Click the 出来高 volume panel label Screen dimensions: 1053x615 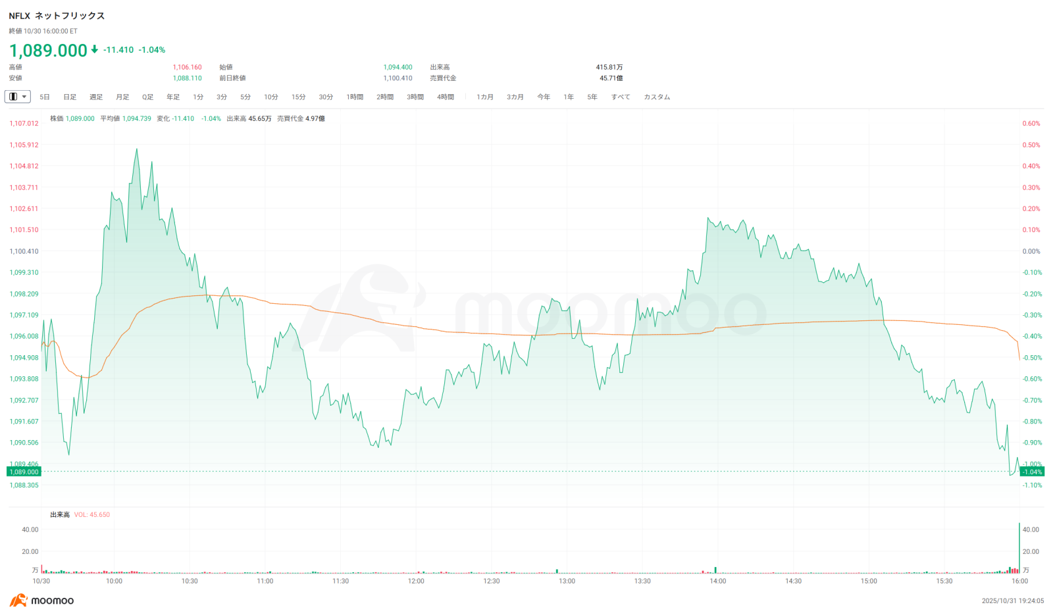(x=60, y=514)
